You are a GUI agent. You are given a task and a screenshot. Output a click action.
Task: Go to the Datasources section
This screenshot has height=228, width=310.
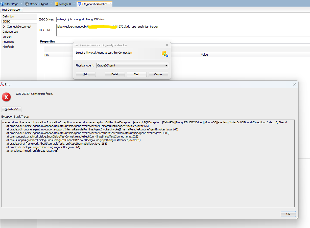click(x=10, y=32)
